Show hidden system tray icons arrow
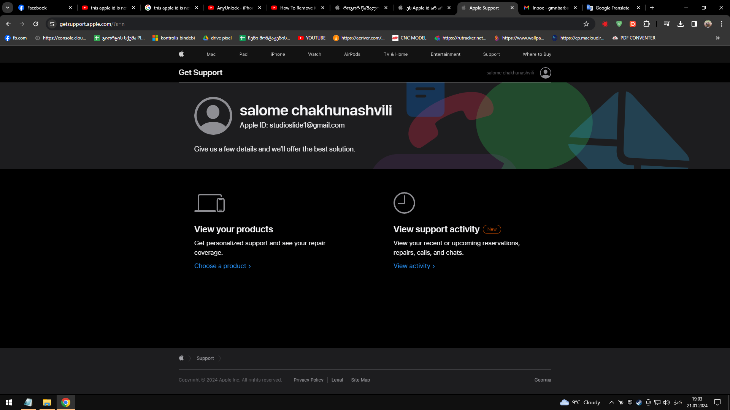Screen dimensions: 730x410 611,402
